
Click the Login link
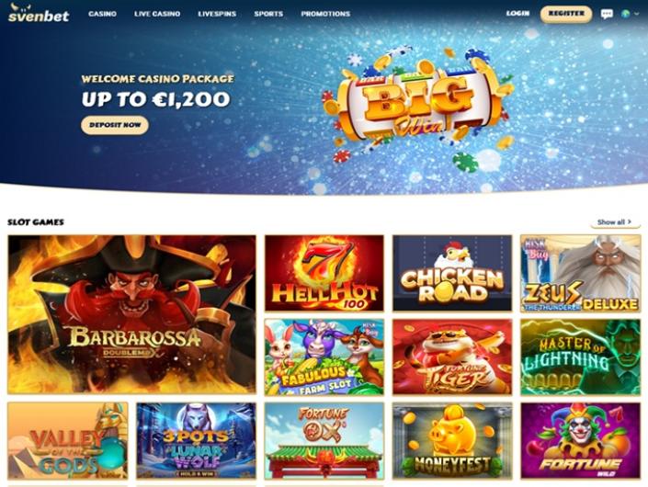click(x=517, y=13)
